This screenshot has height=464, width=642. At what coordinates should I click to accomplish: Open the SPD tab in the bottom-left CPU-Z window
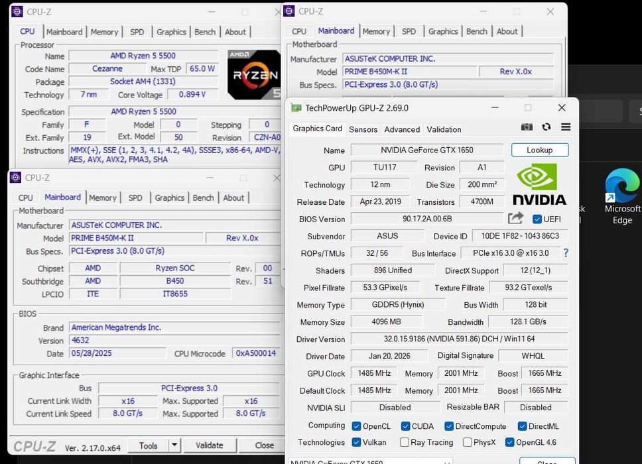135,198
